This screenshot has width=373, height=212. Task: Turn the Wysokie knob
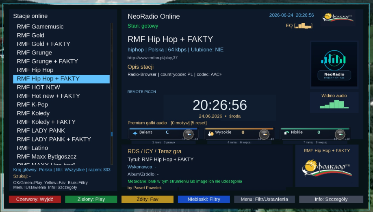click(264, 134)
